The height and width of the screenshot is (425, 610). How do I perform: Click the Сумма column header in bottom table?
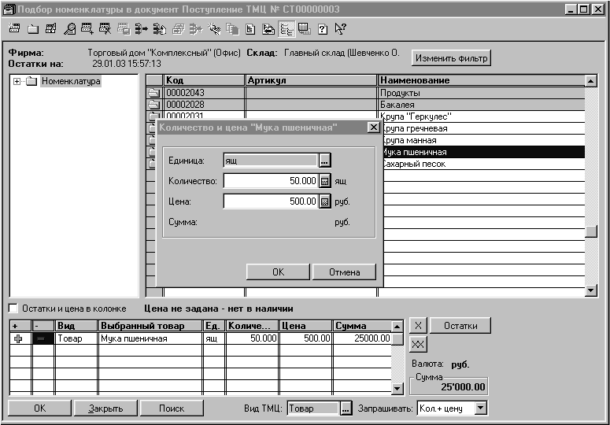coord(363,326)
